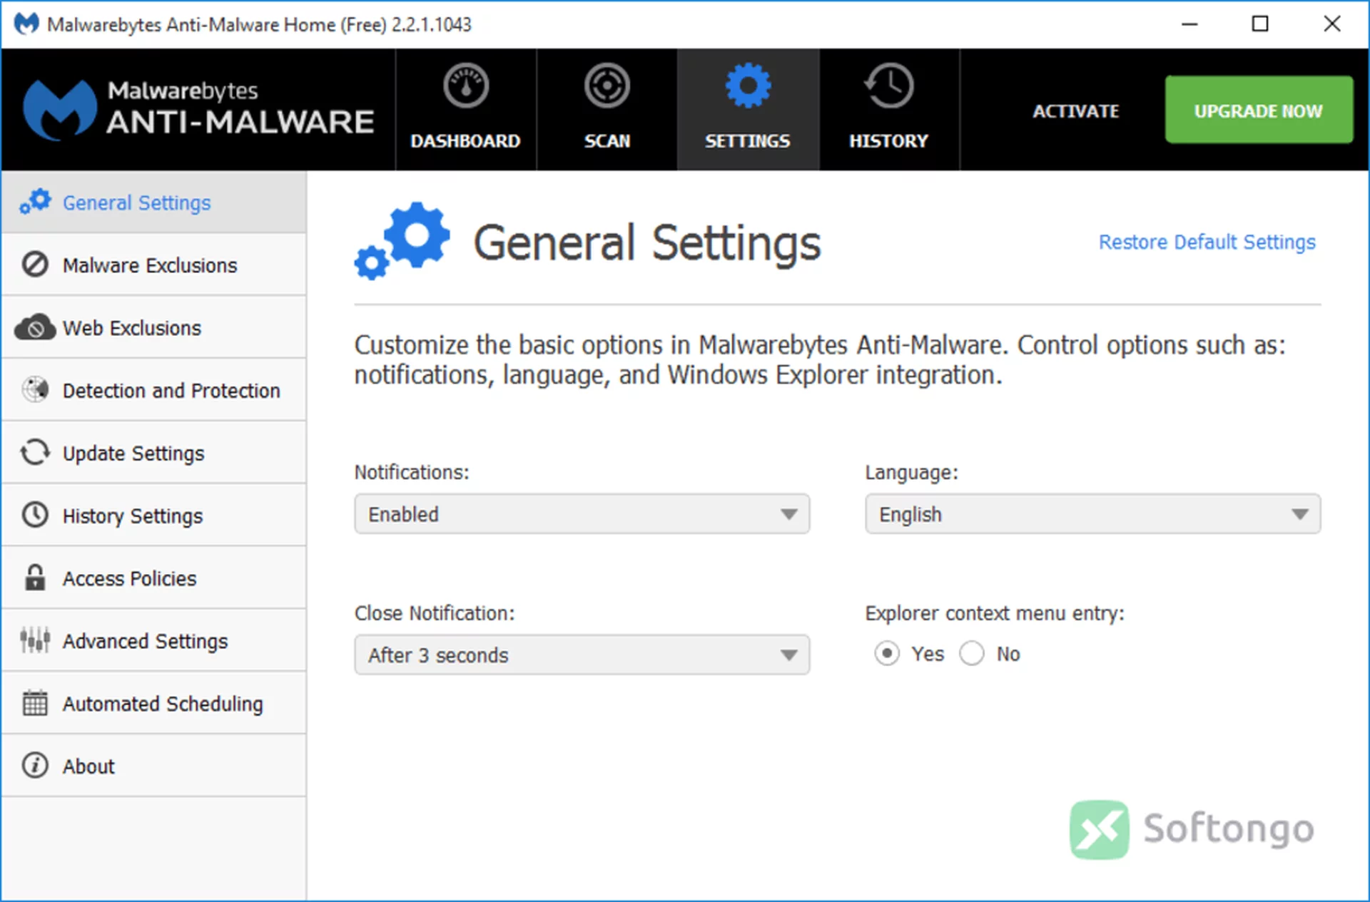1370x902 pixels.
Task: Open Web Exclusions settings page
Action: click(153, 327)
